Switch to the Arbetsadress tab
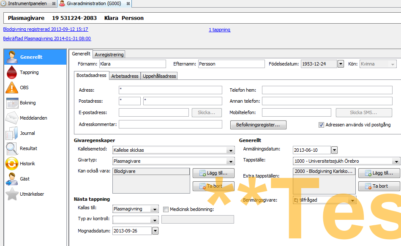Screen dimensions: 401x246 tap(125, 76)
